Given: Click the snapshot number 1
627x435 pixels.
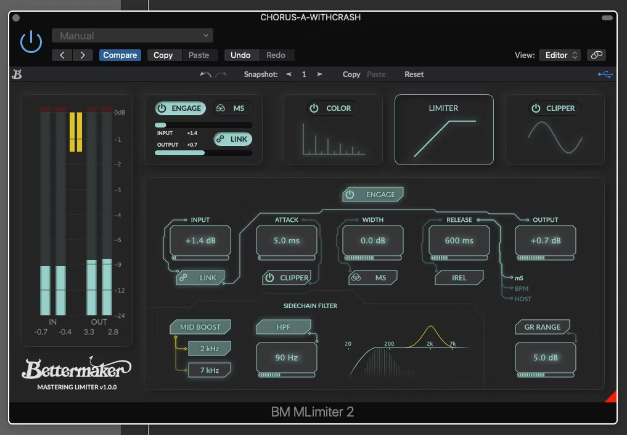Looking at the screenshot, I should (304, 75).
